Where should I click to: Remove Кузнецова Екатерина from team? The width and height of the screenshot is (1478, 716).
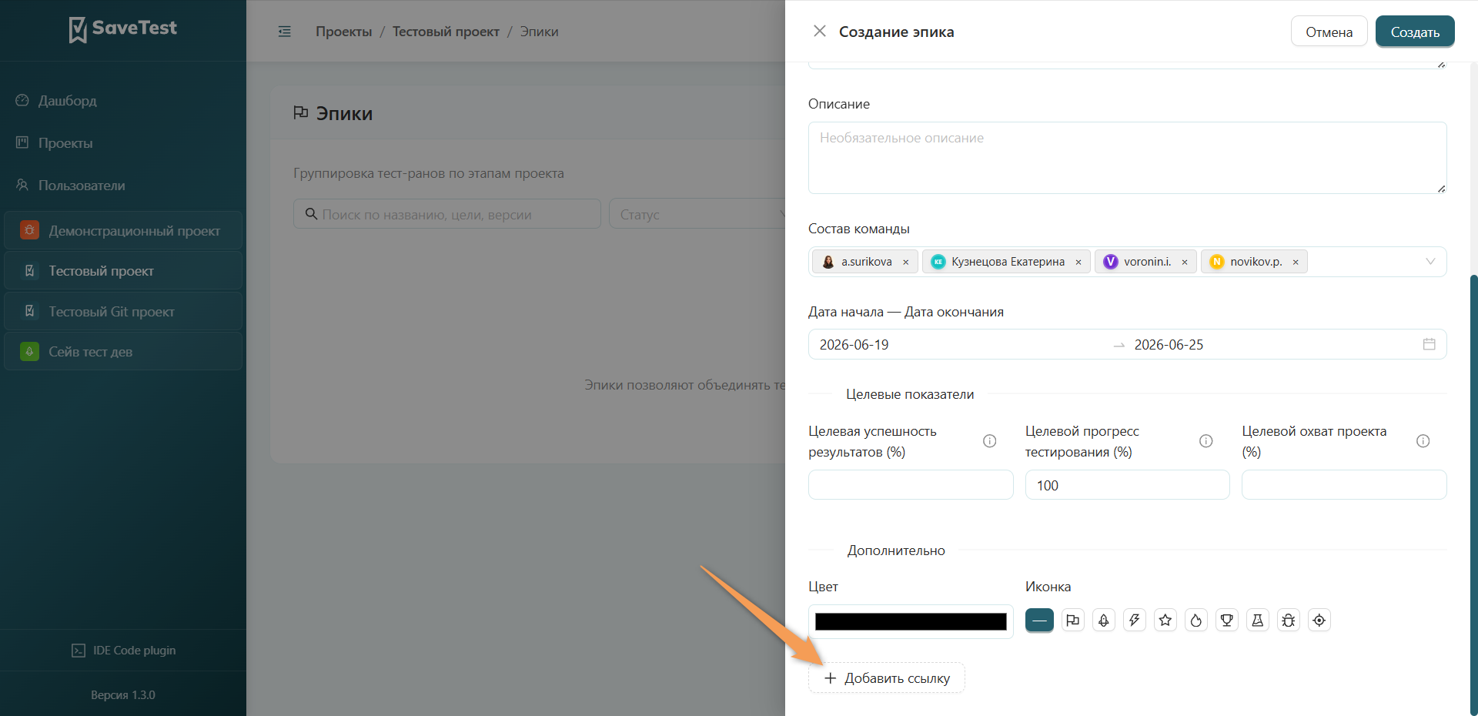click(1078, 262)
